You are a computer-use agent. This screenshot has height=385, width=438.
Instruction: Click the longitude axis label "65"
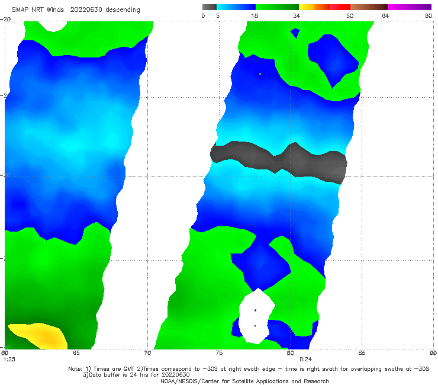[x=76, y=353]
